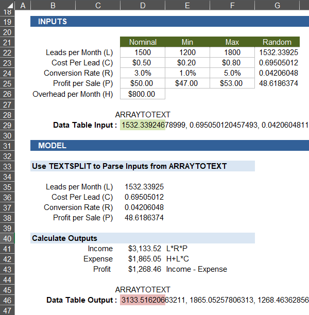Select min profit per sale $47.00
Image resolution: width=309 pixels, height=315 pixels.
[187, 83]
